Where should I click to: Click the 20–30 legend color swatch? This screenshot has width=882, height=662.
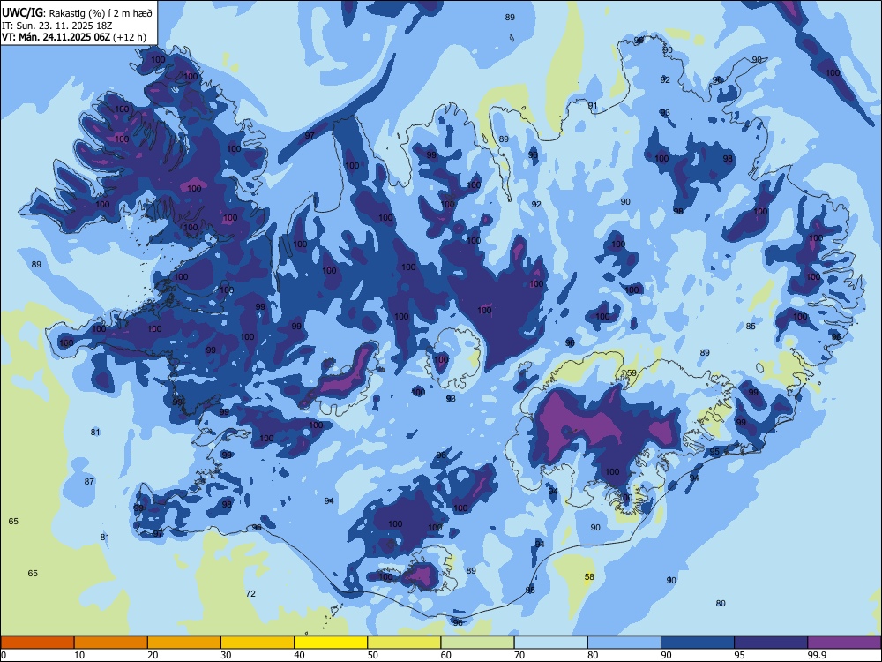click(x=184, y=643)
